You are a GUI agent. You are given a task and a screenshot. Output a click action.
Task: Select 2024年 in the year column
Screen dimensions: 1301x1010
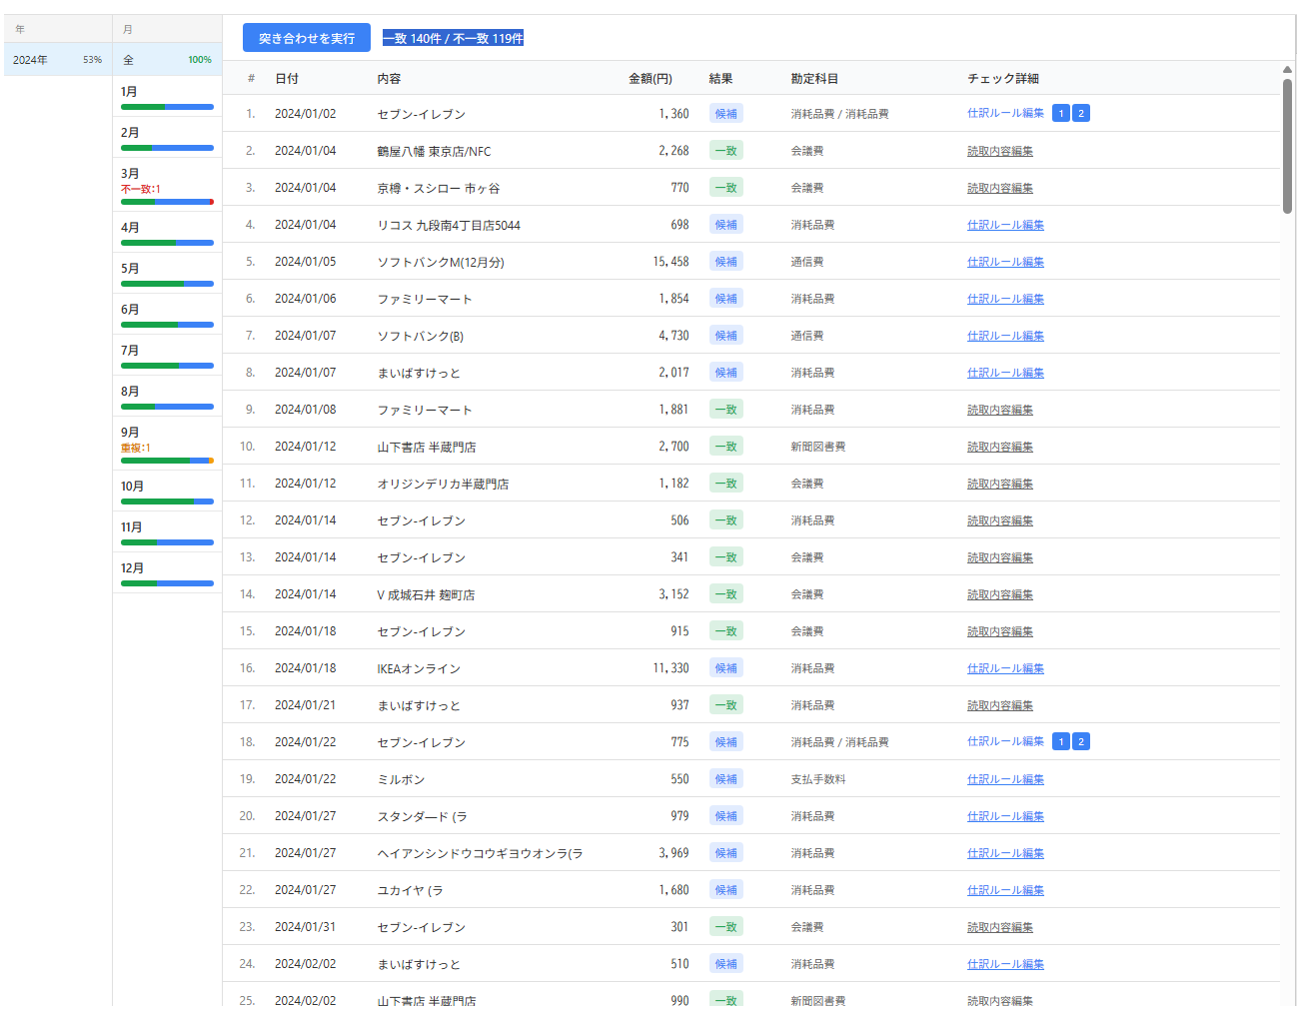tap(57, 59)
